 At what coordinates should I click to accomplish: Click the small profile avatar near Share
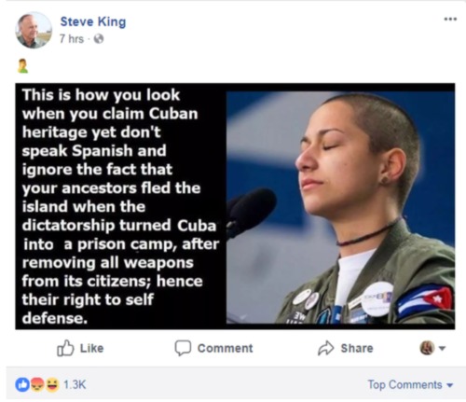pos(428,348)
